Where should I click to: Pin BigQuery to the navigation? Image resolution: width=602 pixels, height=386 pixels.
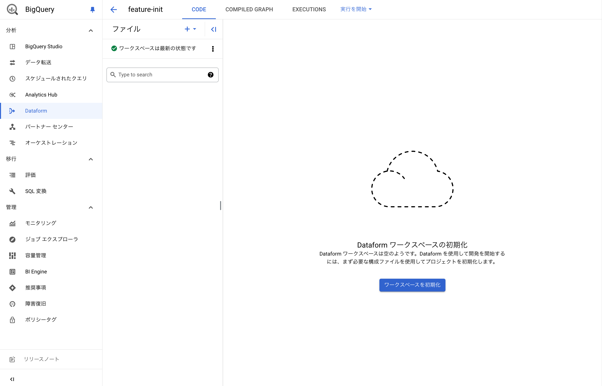click(x=92, y=9)
